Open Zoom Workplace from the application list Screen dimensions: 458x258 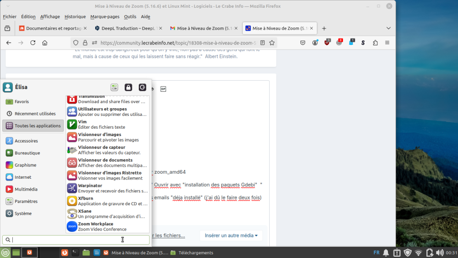[x=108, y=226]
